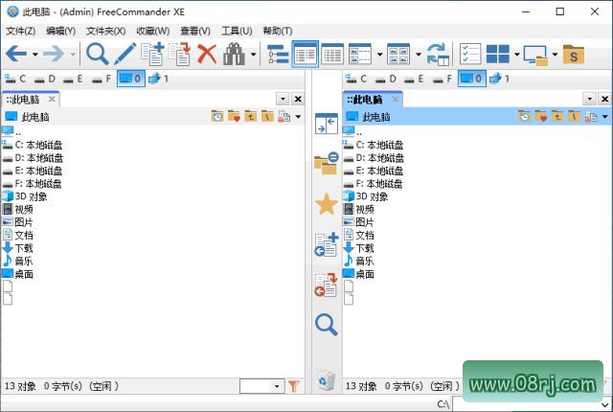Viewport: 613px width, 412px height.
Task: Select D: 本地磁盘 in right panel
Action: click(374, 158)
